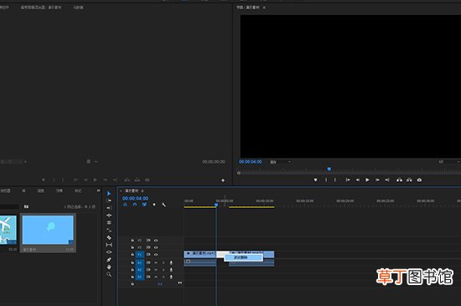The image size is (461, 306).
Task: Open Source monitor button editor plus
Action: [x=223, y=180]
